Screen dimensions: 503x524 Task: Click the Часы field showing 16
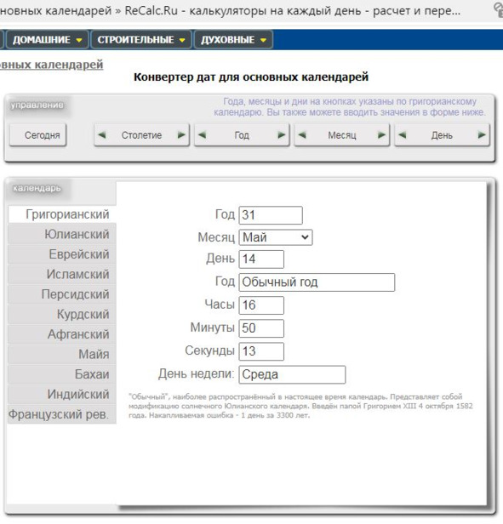(x=261, y=305)
